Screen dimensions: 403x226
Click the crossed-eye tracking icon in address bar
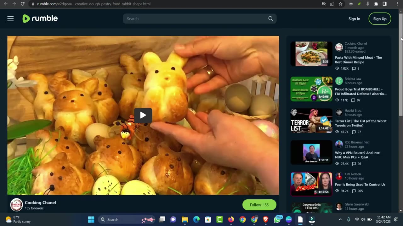pyautogui.click(x=324, y=4)
